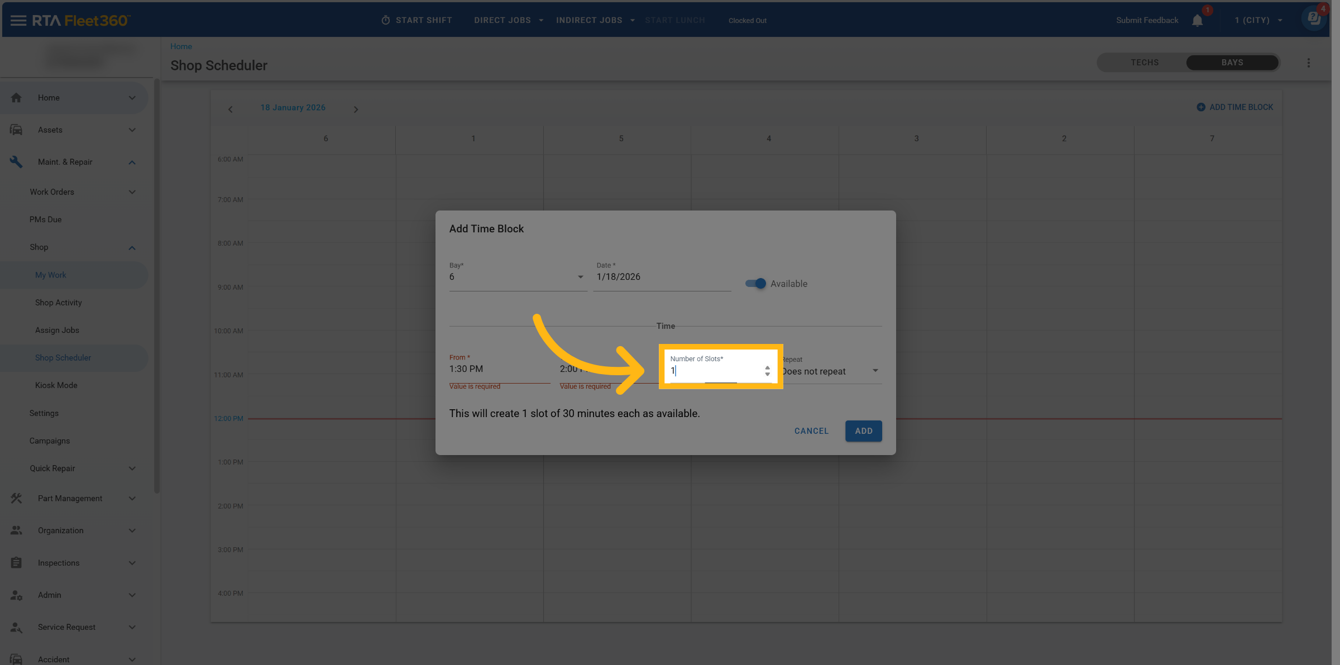Open Kiosk Mode in the sidebar
This screenshot has width=1340, height=665.
pos(56,385)
